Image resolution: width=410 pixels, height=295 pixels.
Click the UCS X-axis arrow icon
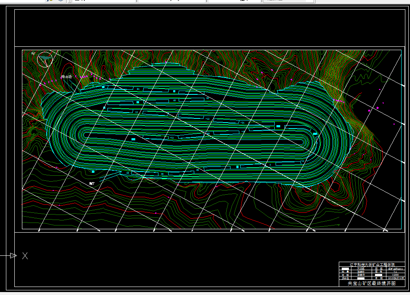point(13,255)
